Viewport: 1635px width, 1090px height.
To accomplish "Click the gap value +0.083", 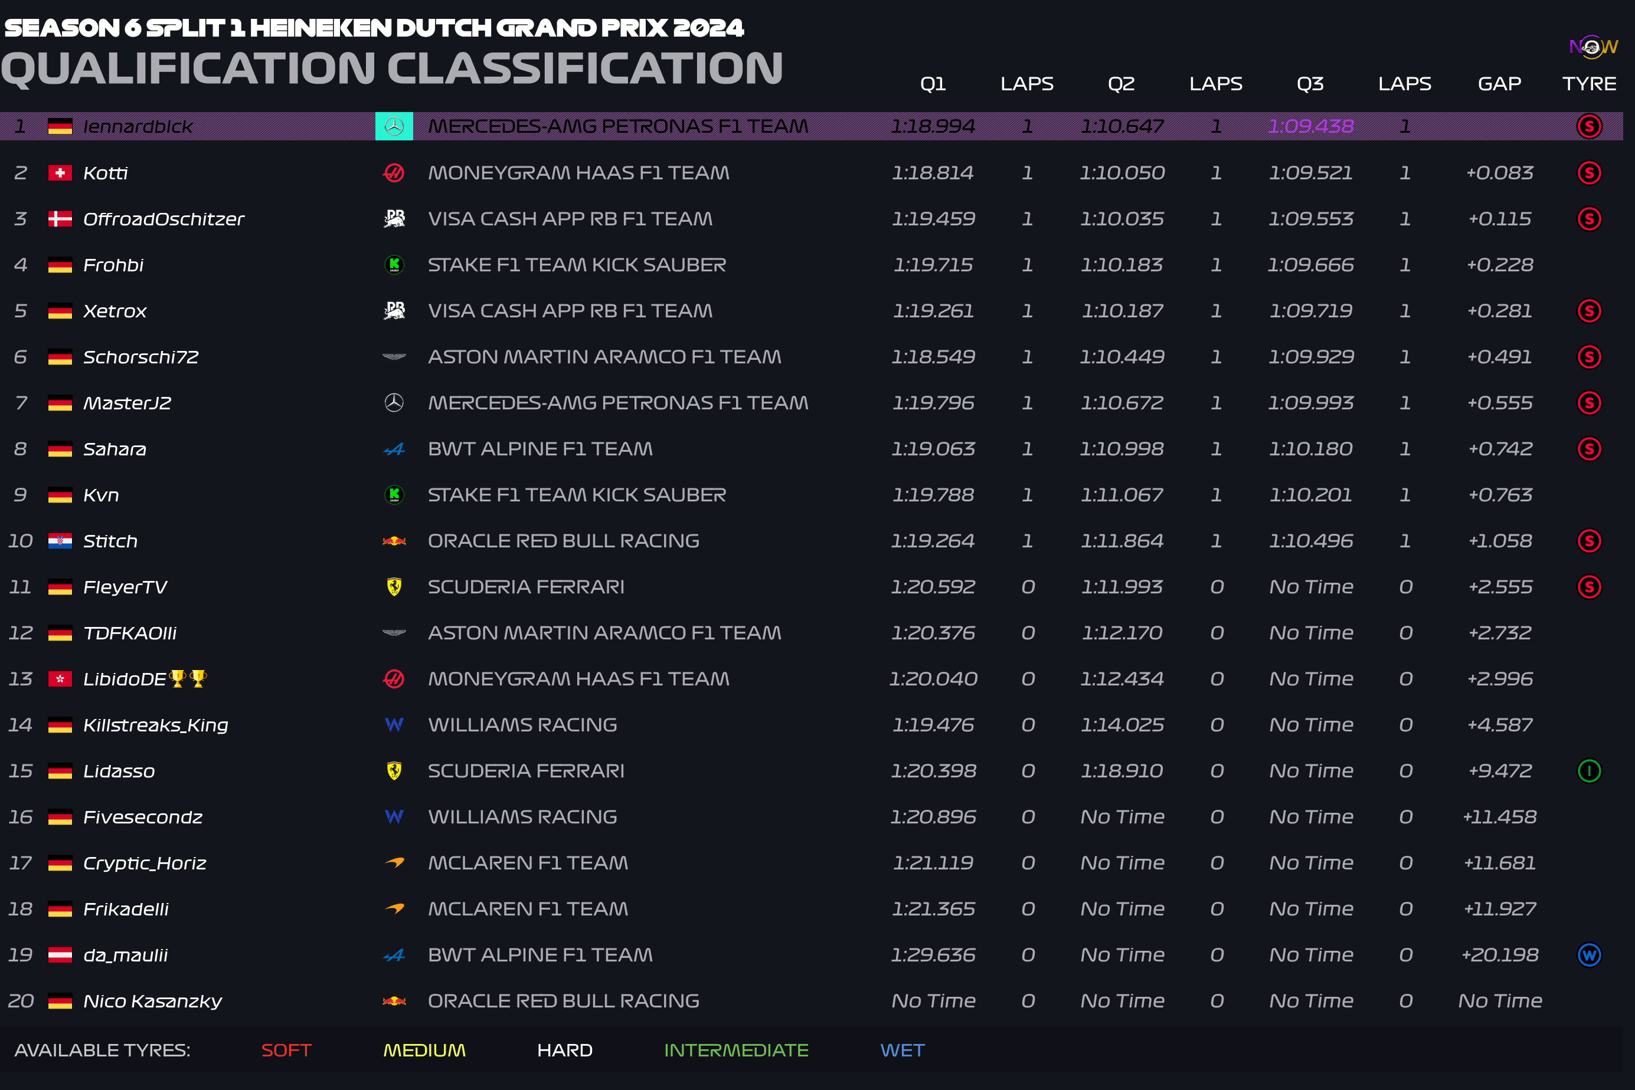I will tap(1499, 172).
